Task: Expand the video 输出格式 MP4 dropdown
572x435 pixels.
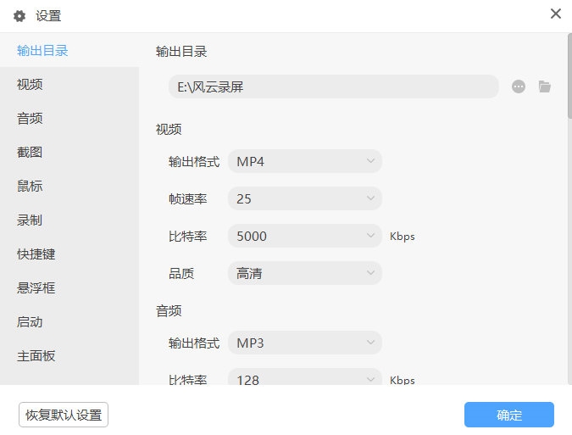Action: (305, 161)
